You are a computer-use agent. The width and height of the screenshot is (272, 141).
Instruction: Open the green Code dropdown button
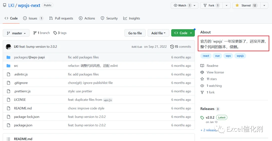coord(183,33)
